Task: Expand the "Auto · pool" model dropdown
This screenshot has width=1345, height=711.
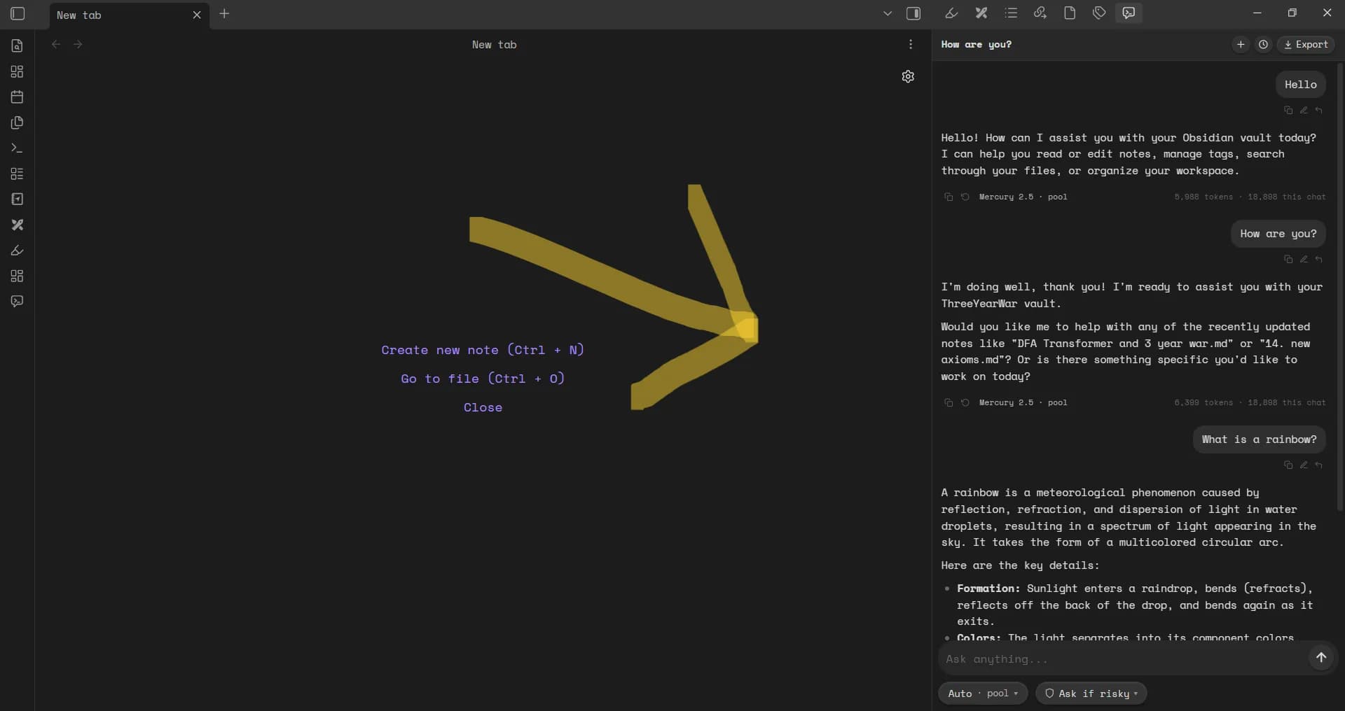Action: tap(983, 694)
